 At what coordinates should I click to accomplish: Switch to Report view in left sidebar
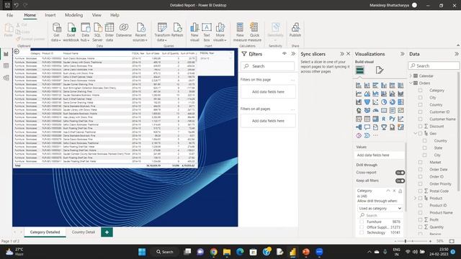pyautogui.click(x=6, y=55)
